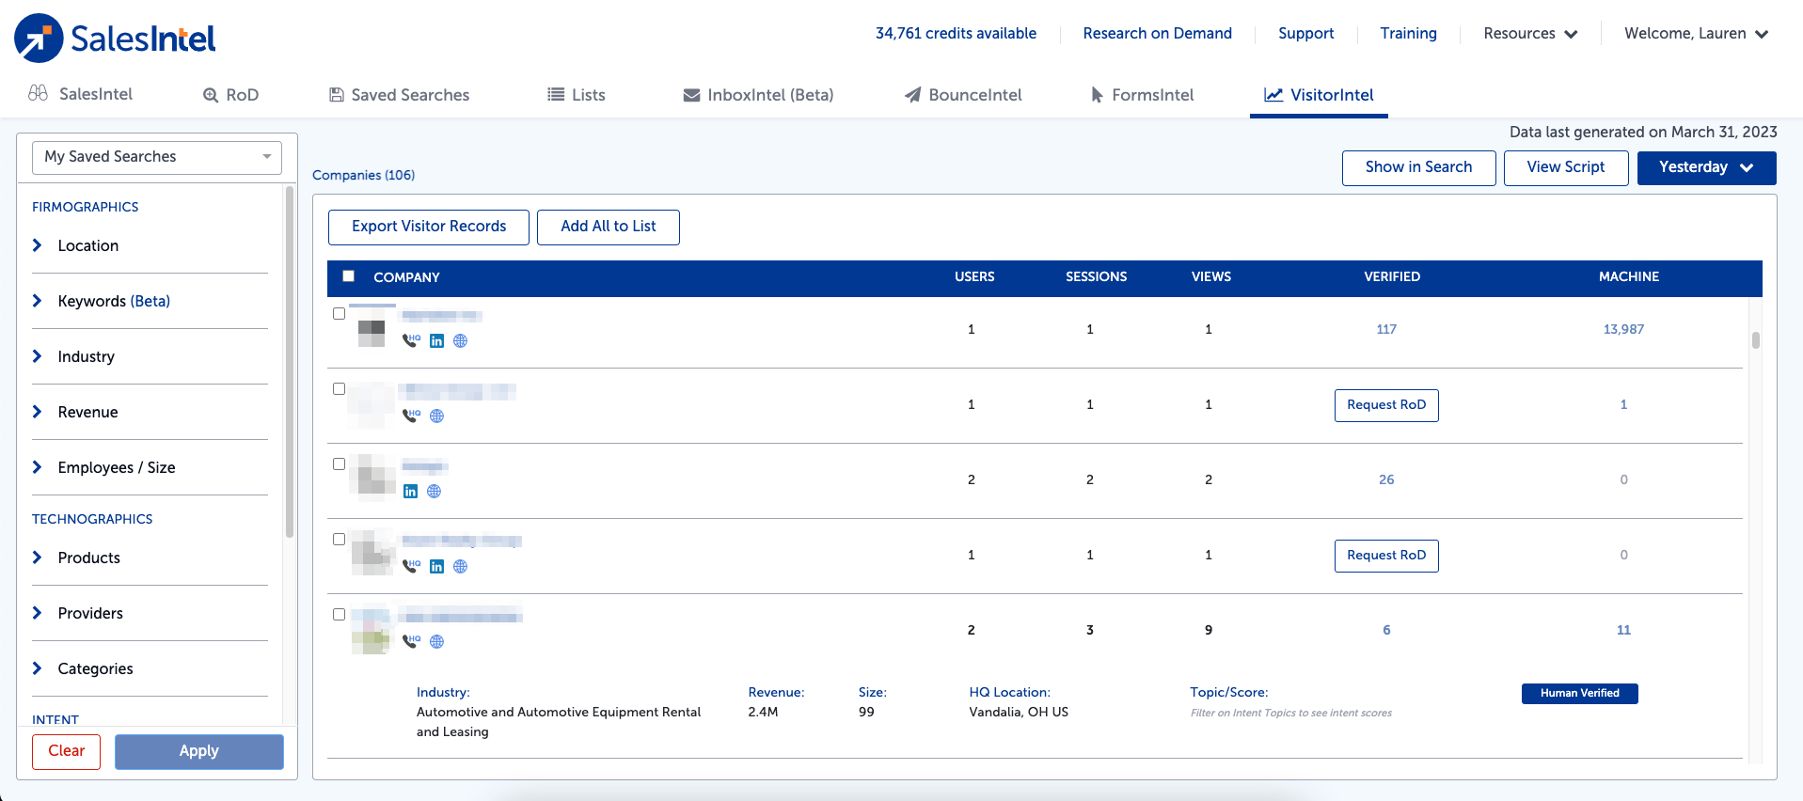Select the VisitorIntel tab

1319,95
